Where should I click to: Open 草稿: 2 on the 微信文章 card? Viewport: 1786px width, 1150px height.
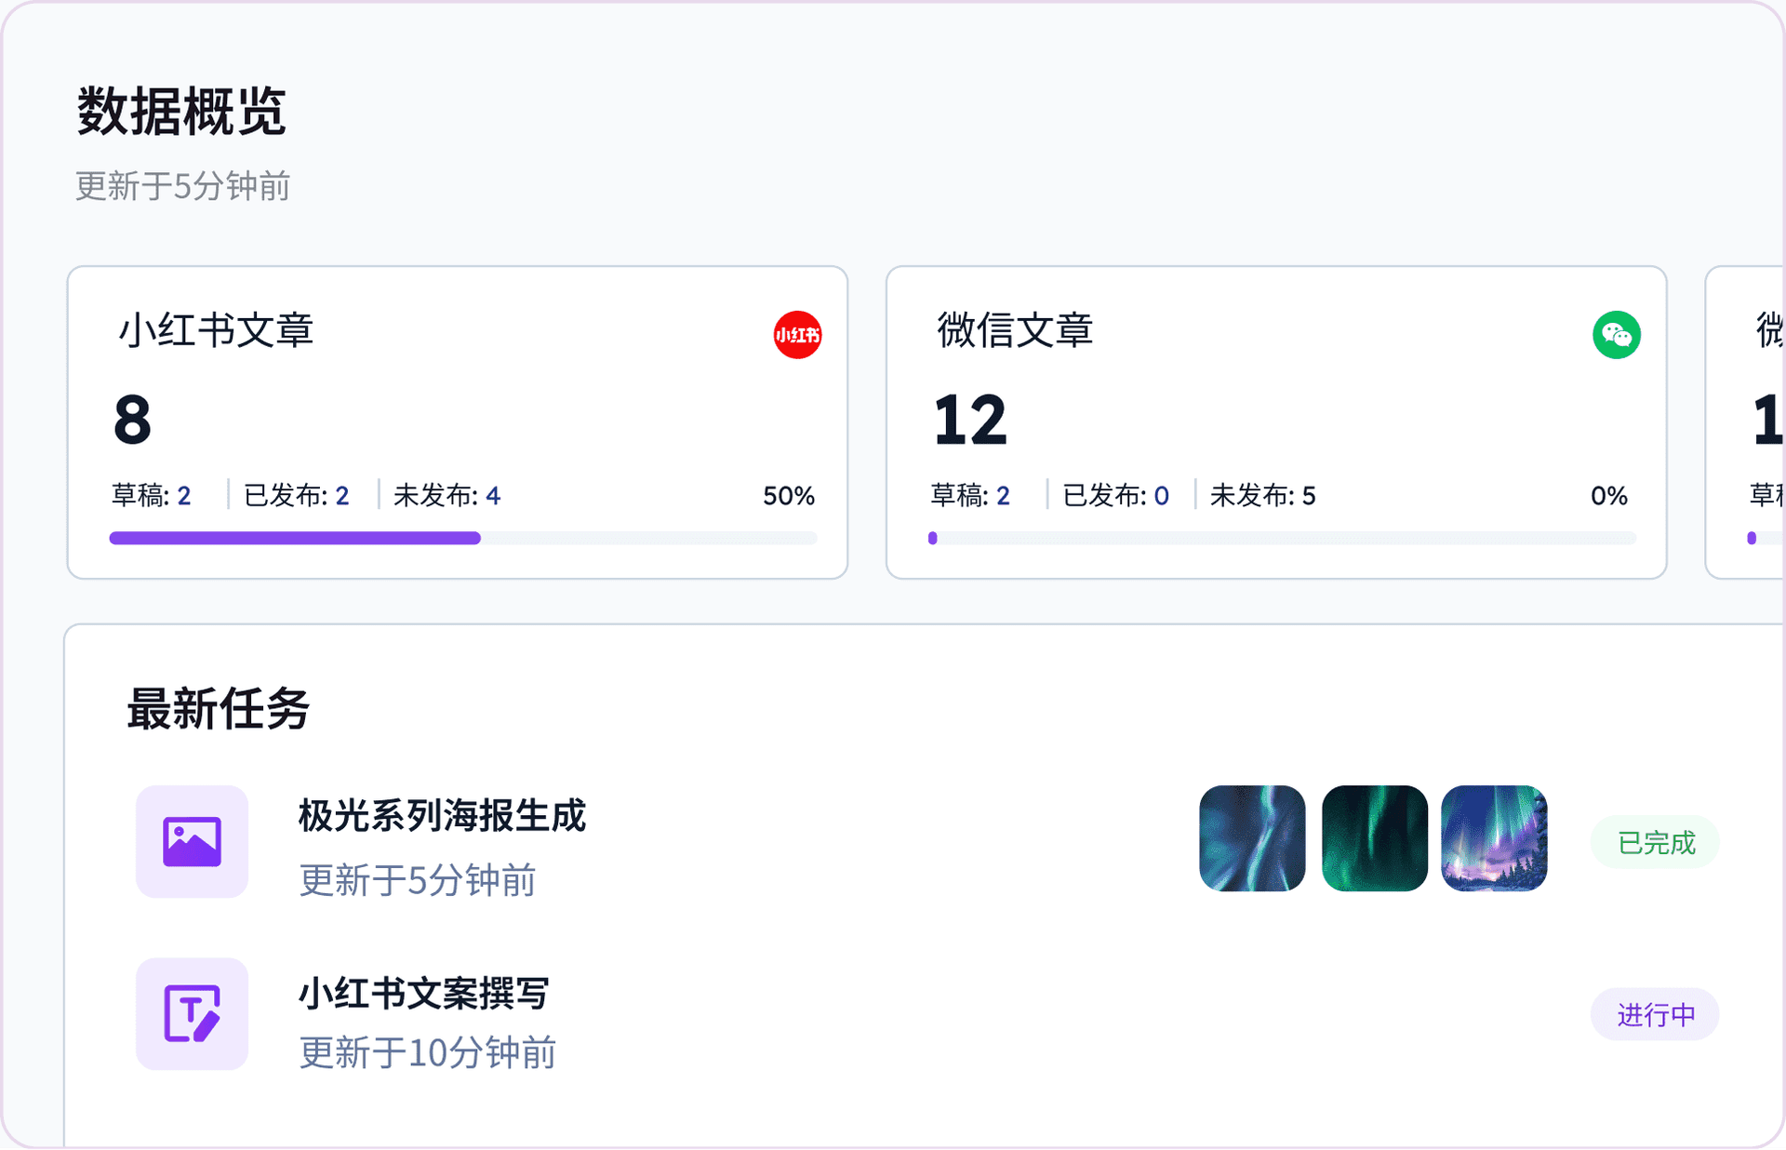click(x=970, y=495)
